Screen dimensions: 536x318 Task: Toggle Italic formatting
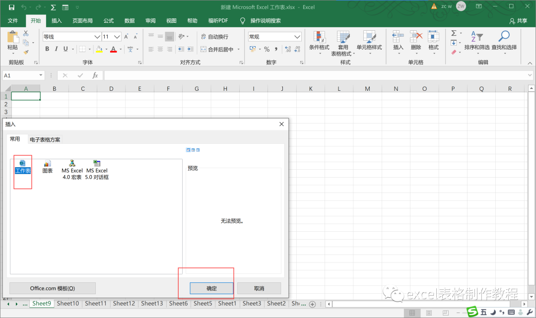57,49
